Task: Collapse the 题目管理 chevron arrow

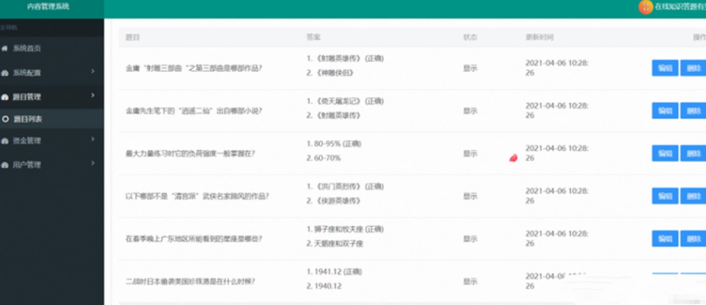Action: click(x=93, y=95)
